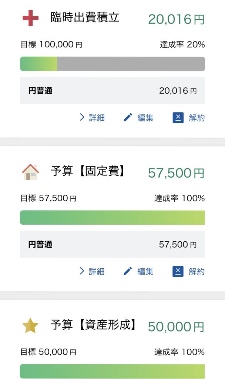Click the 解約 cancel icon under 予算【固定費】
The height and width of the screenshot is (379, 225).
coord(178,271)
